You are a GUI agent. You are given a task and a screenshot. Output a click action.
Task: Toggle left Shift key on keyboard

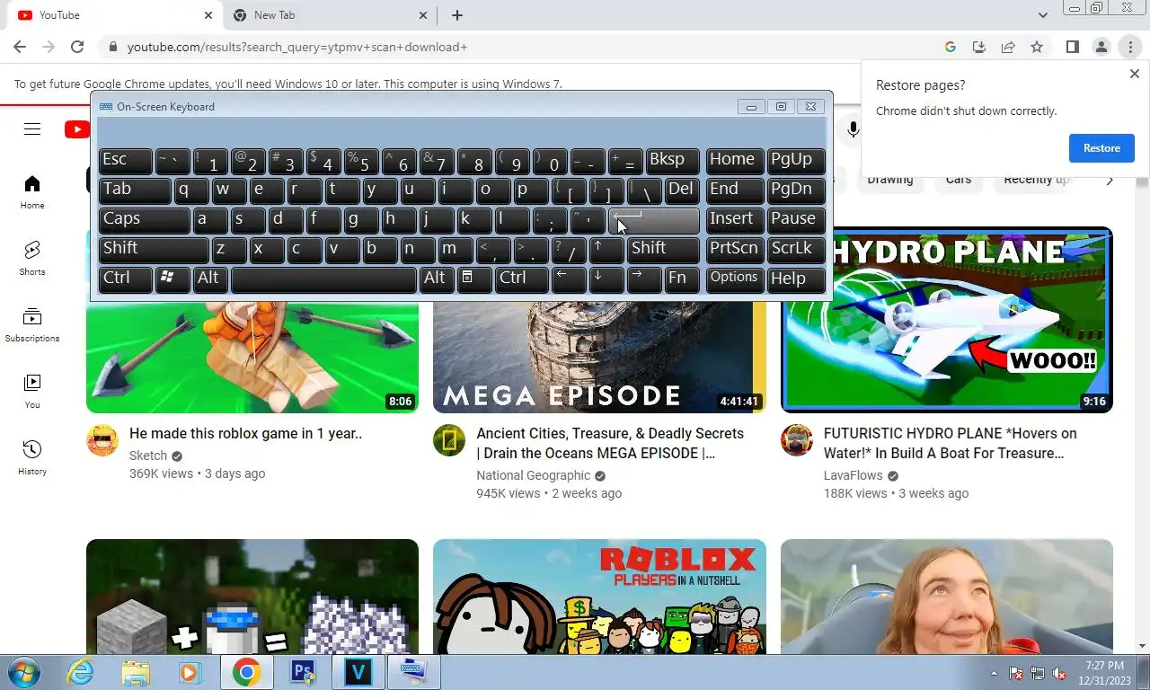[154, 250]
